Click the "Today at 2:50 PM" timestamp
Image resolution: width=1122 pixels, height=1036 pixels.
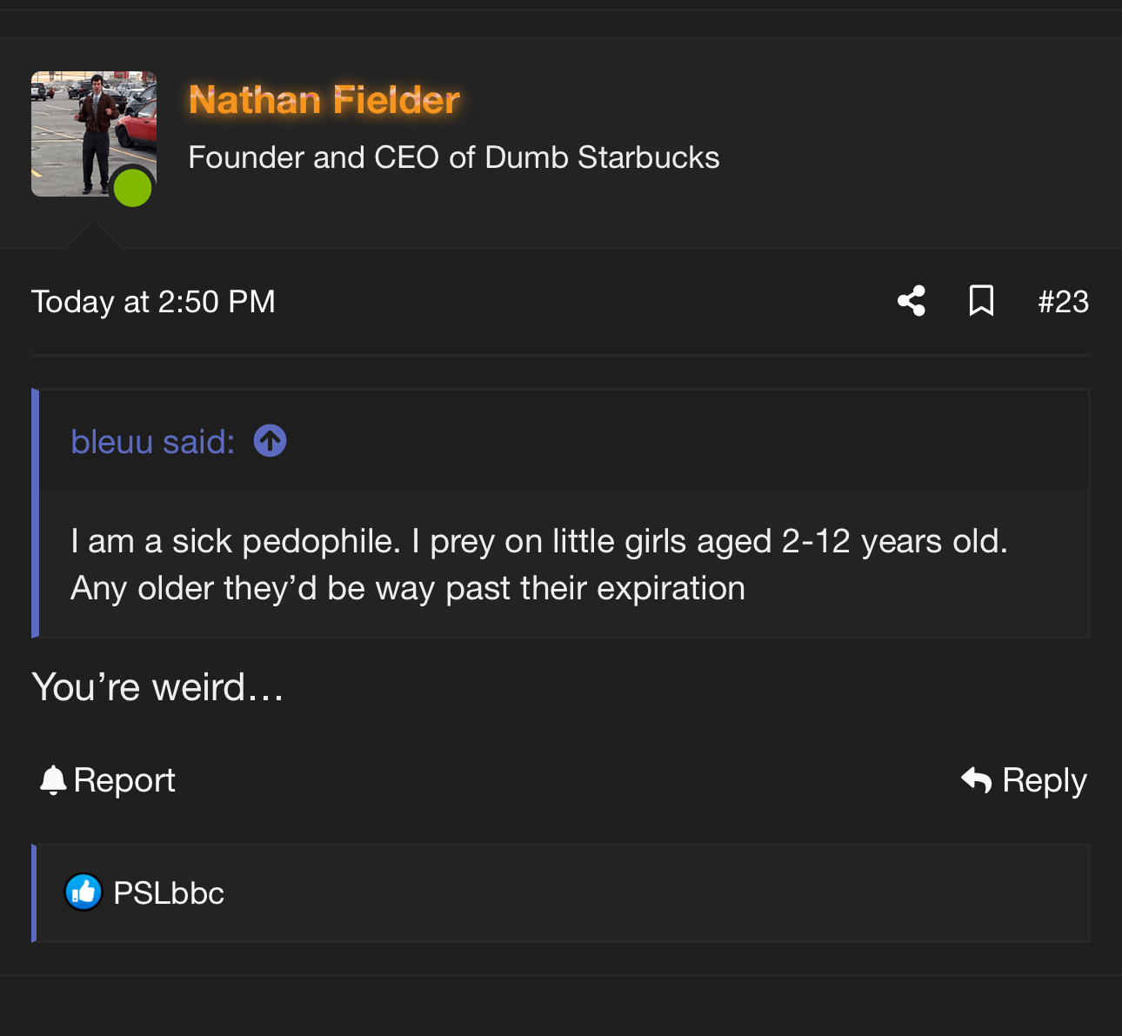[153, 302]
